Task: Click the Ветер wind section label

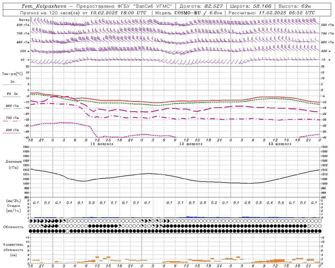Action: pos(24,20)
